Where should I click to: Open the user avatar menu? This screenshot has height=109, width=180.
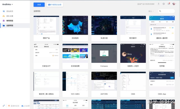click(174, 4)
